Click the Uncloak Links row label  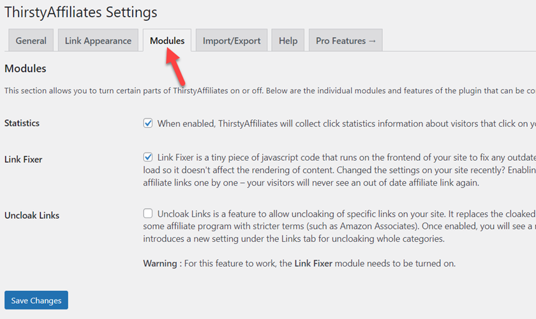point(32,216)
